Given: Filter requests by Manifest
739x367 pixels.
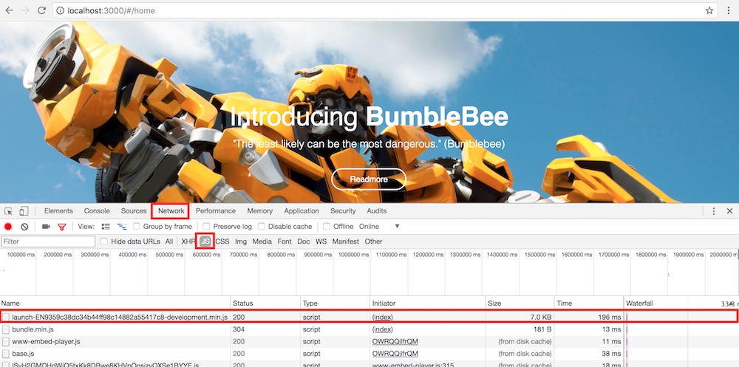Looking at the screenshot, I should (345, 241).
